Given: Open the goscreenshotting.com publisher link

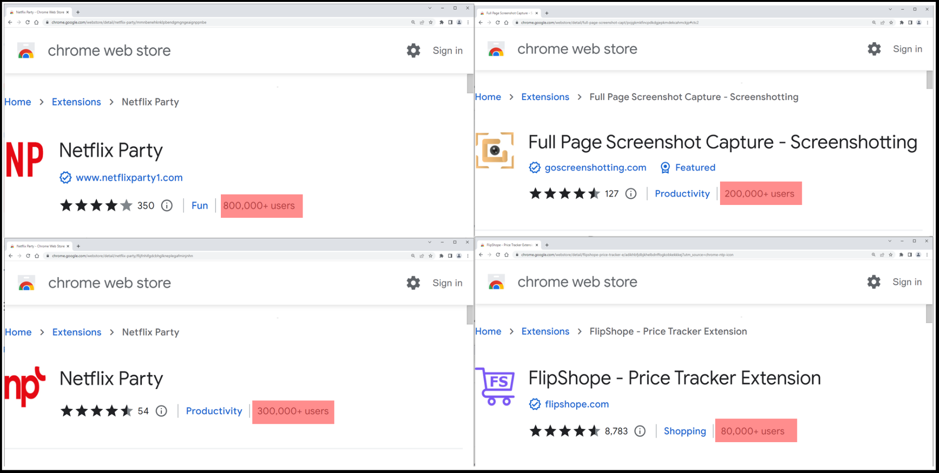Looking at the screenshot, I should pyautogui.click(x=595, y=167).
